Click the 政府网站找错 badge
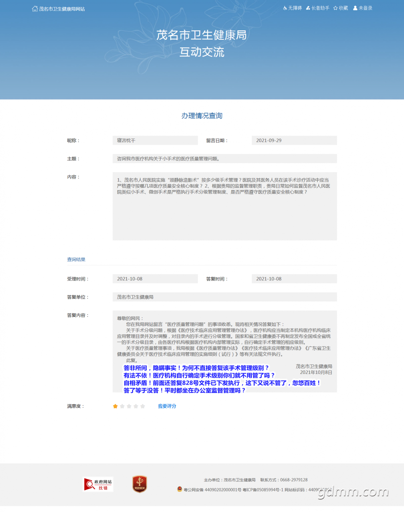The image size is (404, 512). (x=98, y=484)
